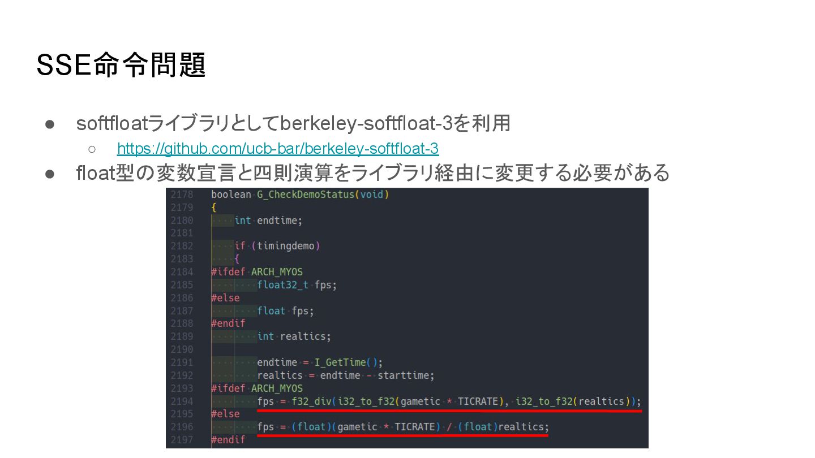This screenshot has height=458, width=815.
Task: Click 'f32_div' call on line 2194
Action: pos(311,401)
